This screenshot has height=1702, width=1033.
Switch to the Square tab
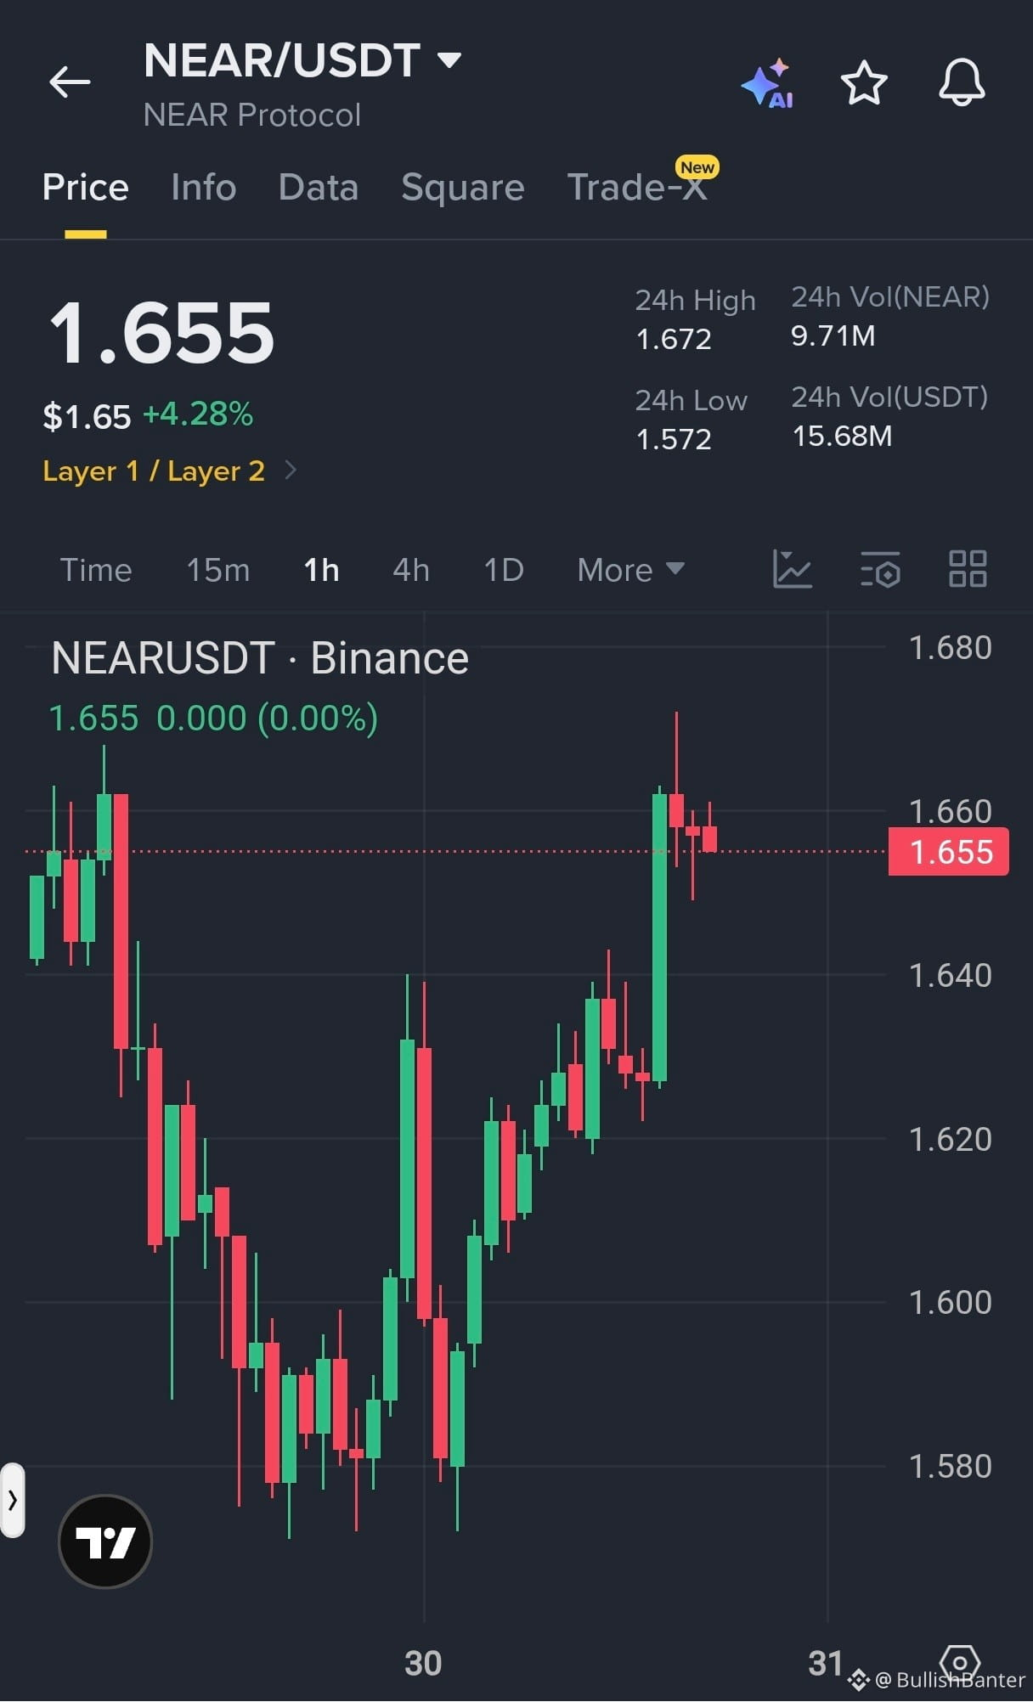463,187
